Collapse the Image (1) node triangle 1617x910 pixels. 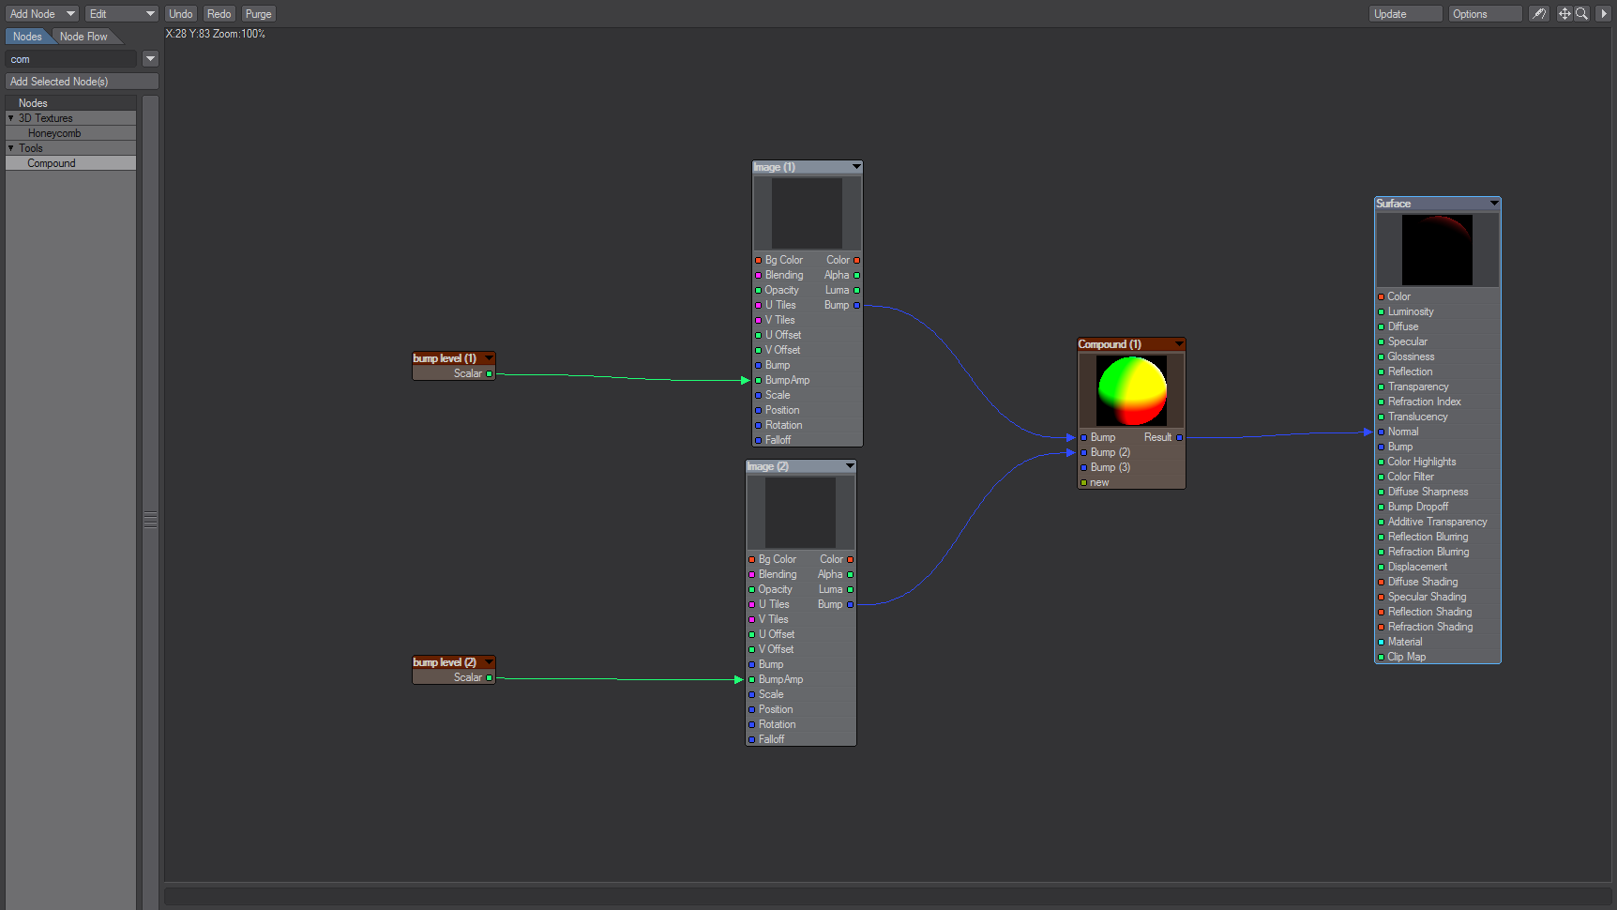(x=855, y=167)
